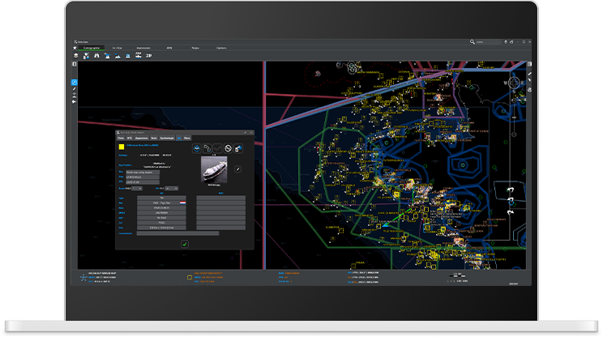The height and width of the screenshot is (337, 603).
Task: Confirm dialog with the green checkmark button
Action: click(x=185, y=243)
